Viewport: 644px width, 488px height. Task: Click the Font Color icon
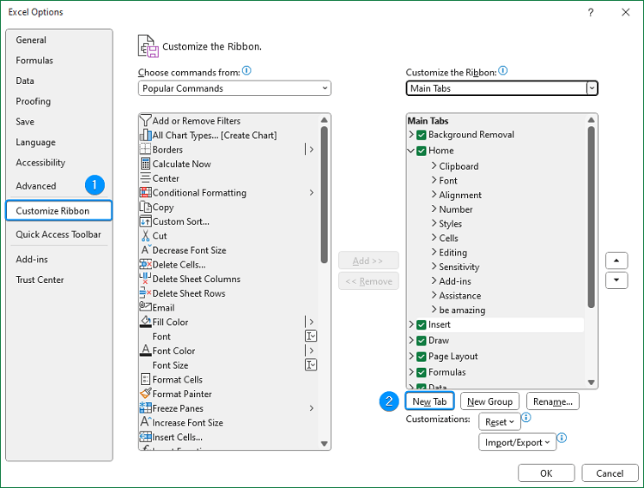pyautogui.click(x=145, y=351)
